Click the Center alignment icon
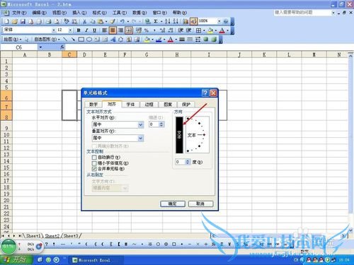This screenshot has width=354, height=265. click(x=113, y=30)
